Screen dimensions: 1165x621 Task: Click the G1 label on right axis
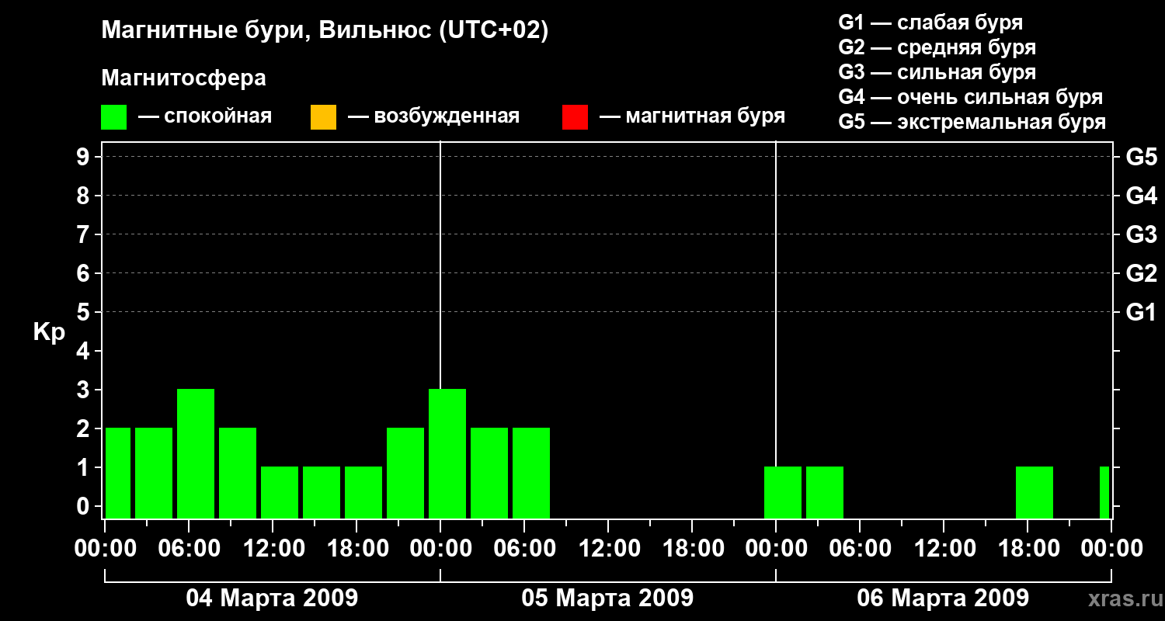tap(1141, 312)
